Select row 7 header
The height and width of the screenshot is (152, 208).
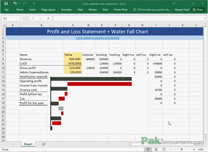click(3, 55)
